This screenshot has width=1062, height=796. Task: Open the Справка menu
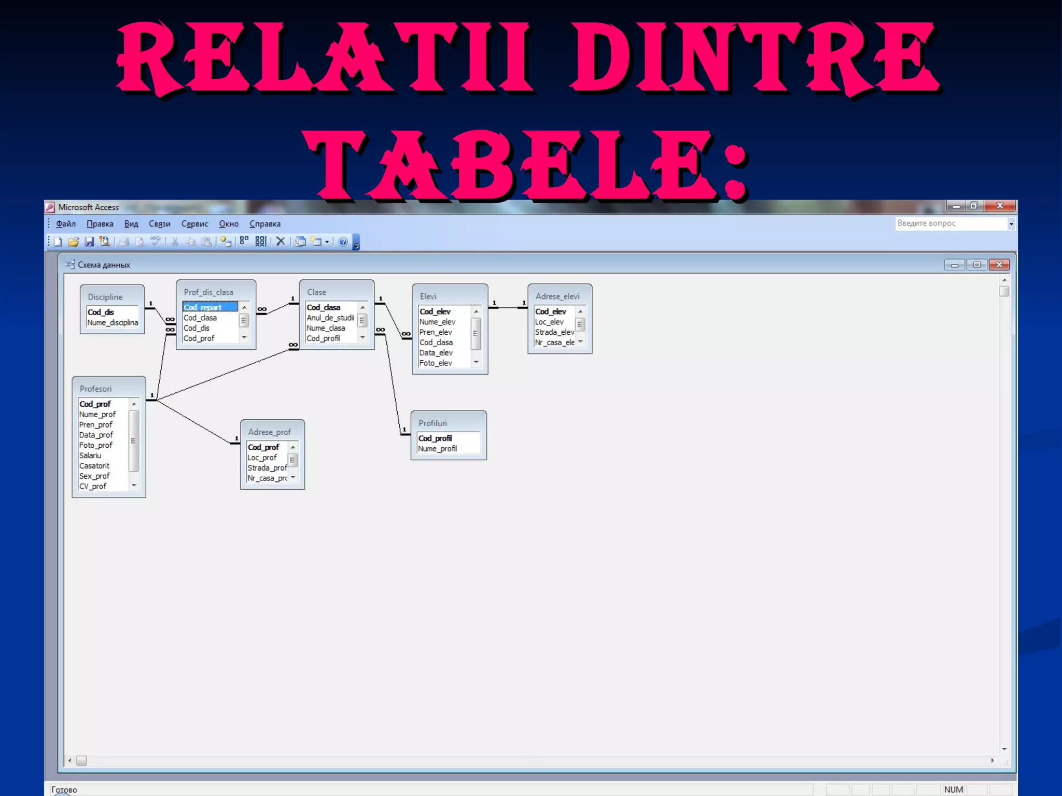point(265,224)
